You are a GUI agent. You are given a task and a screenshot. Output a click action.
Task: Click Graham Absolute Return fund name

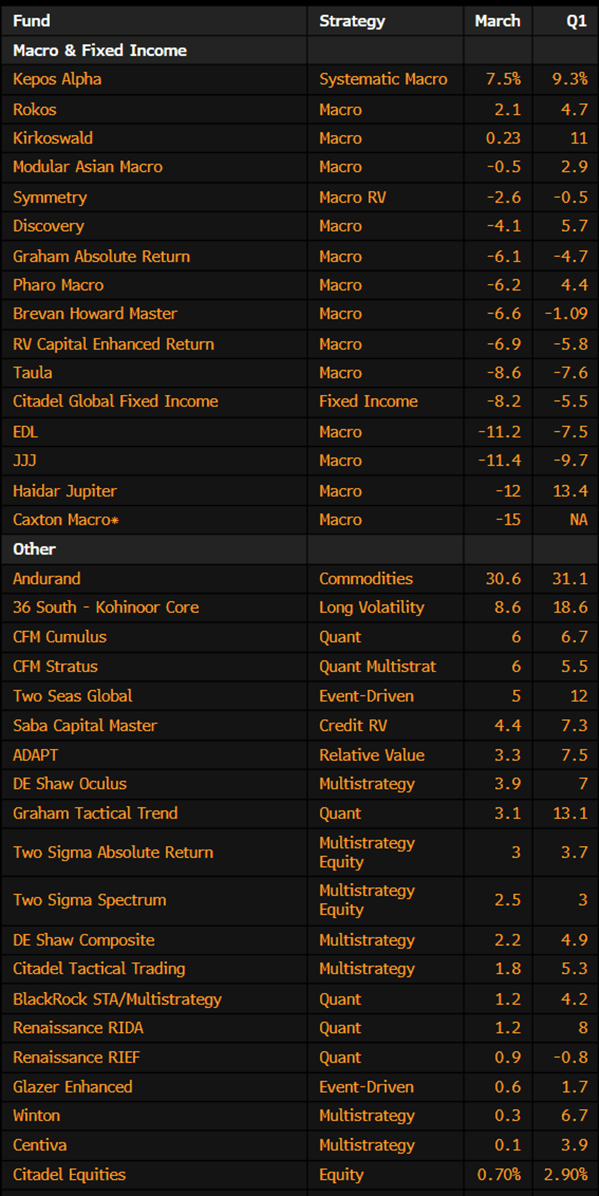101,256
